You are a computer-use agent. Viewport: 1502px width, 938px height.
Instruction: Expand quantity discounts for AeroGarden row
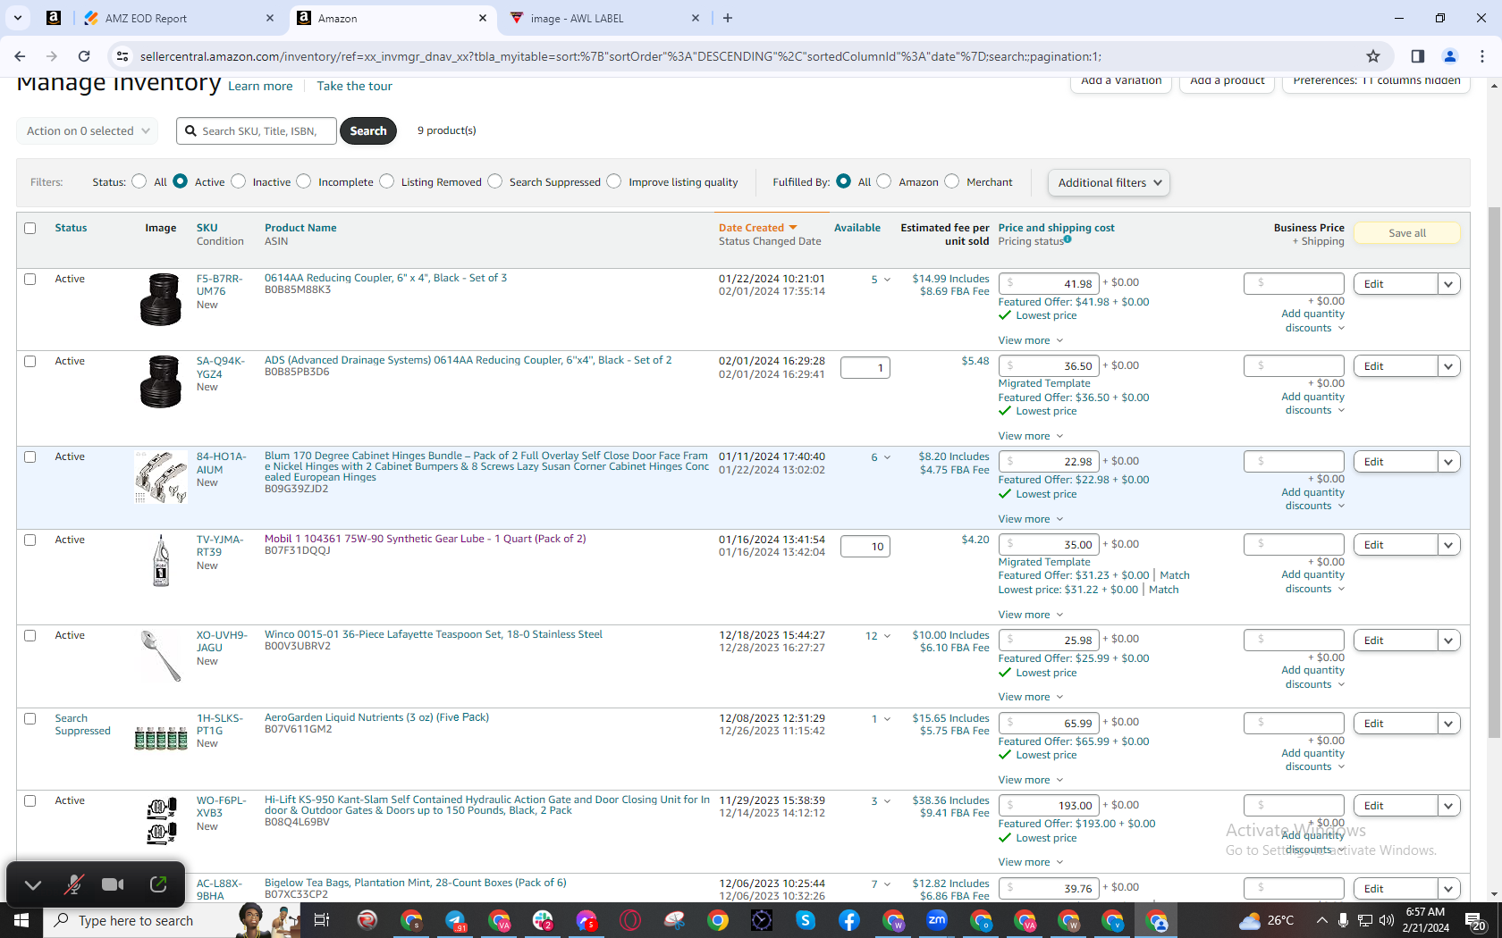pos(1312,759)
